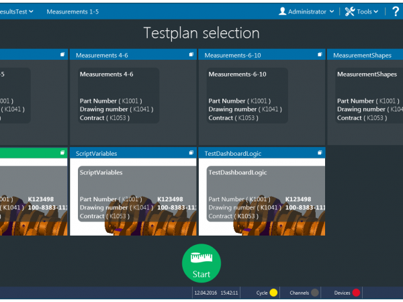Click K123498 value in TestDashboardLogic card

(x=298, y=199)
